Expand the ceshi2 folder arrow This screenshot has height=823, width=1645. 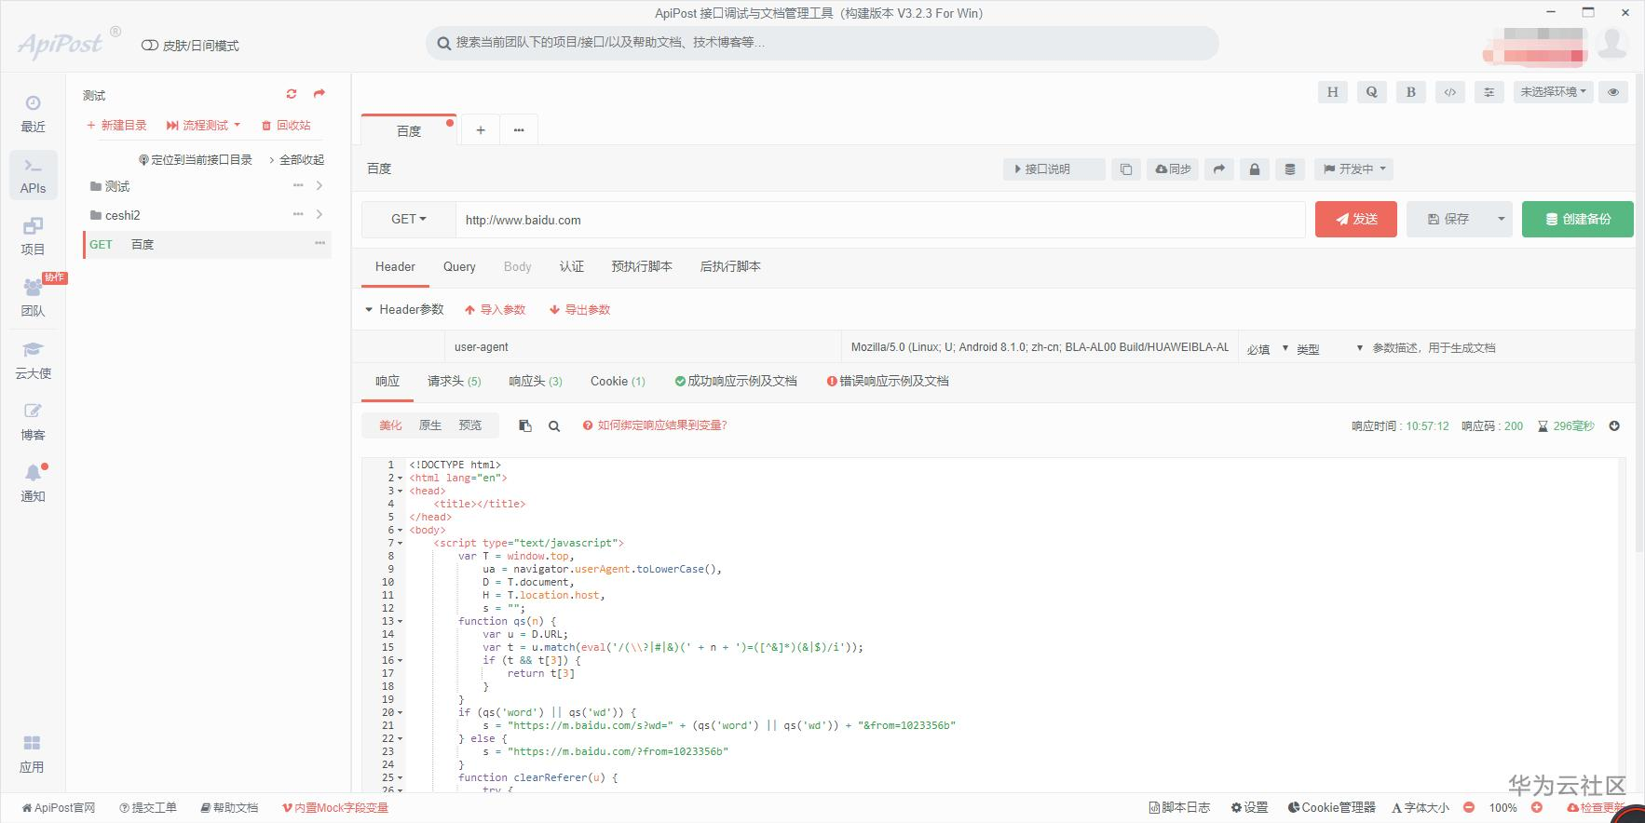[319, 214]
